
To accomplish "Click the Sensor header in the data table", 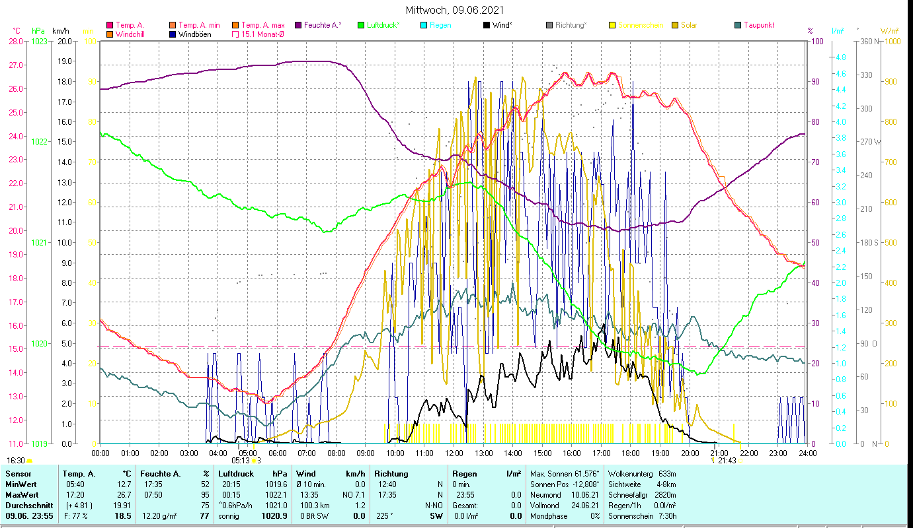I will 17,474.
